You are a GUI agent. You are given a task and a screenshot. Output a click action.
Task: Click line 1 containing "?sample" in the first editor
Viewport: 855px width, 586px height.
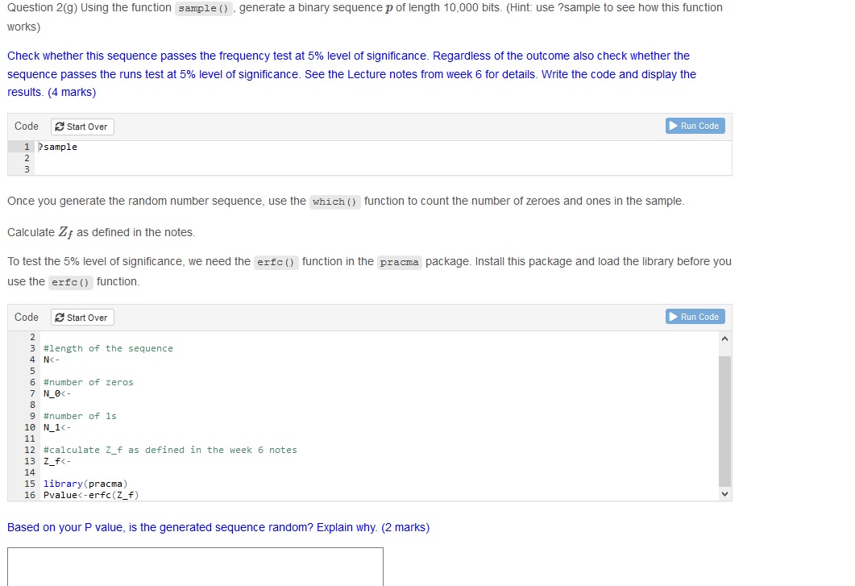pos(58,146)
